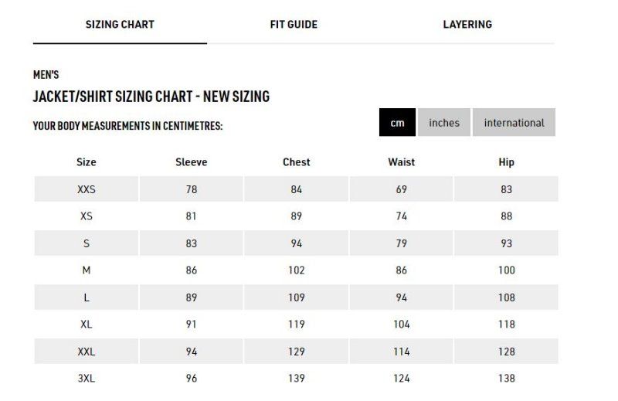
Task: Select the XL size row label
Action: (x=87, y=324)
